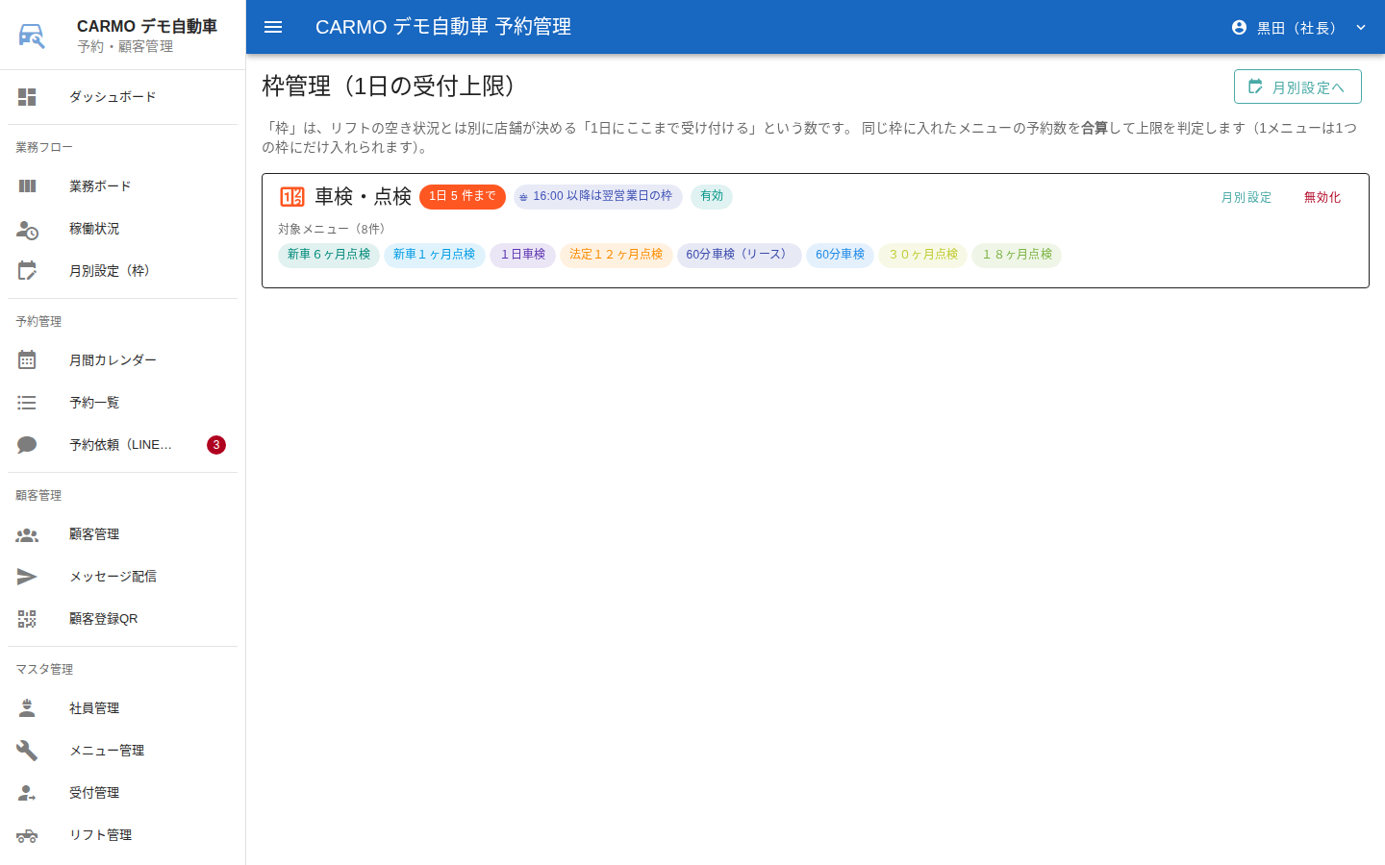Select the ３０ヶ月点検 chip
Viewport: 1385px width, 865px height.
pyautogui.click(x=923, y=255)
